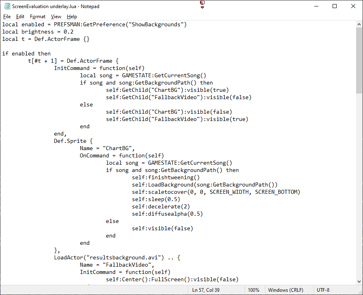
Task: Click the line 'Name = "FallbackVideo",'
Action: [x=117, y=265]
